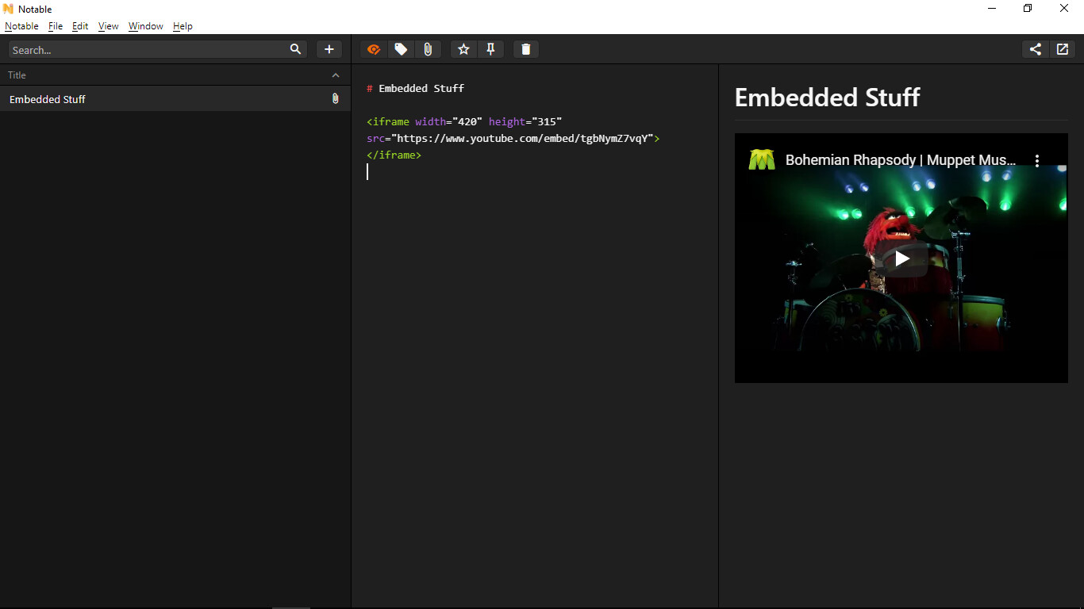Click the iframe src URL text in editor
Screen dimensions: 1084x609
(x=522, y=138)
